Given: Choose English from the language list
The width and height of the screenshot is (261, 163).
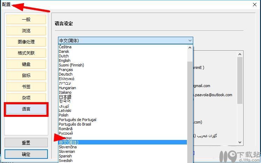Looking at the screenshot, I should click(x=65, y=61).
